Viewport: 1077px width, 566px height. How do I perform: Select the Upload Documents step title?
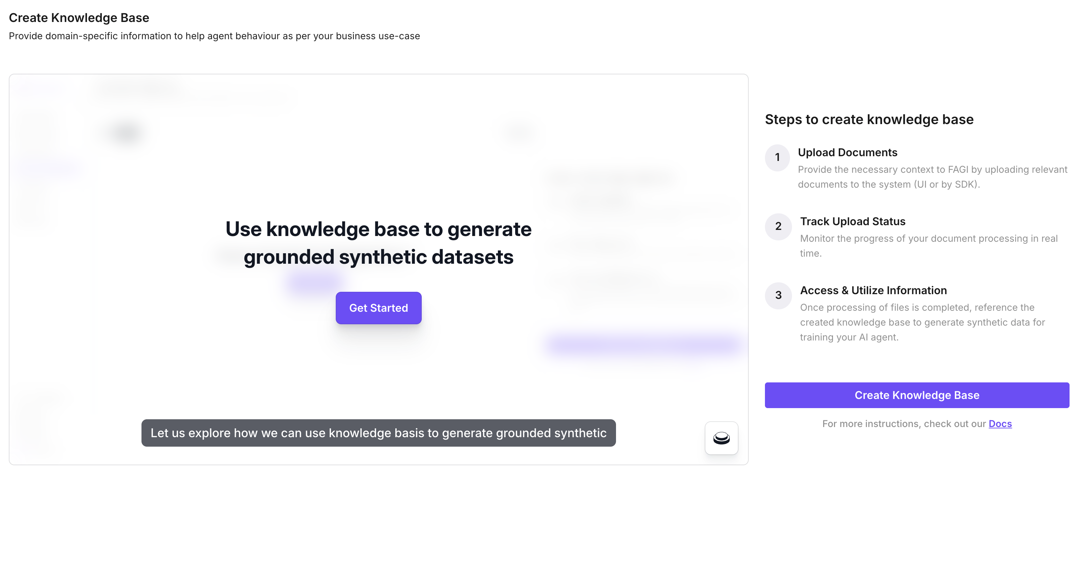point(848,152)
